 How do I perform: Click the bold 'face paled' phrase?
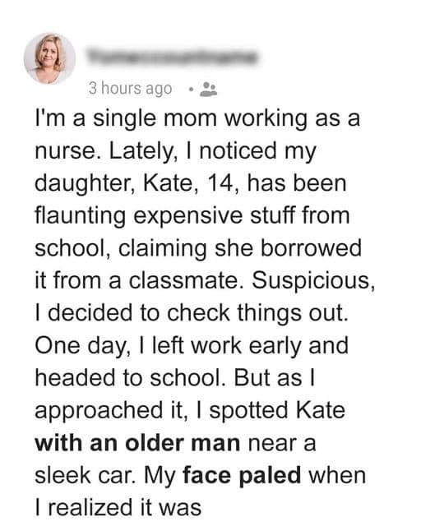242,475
